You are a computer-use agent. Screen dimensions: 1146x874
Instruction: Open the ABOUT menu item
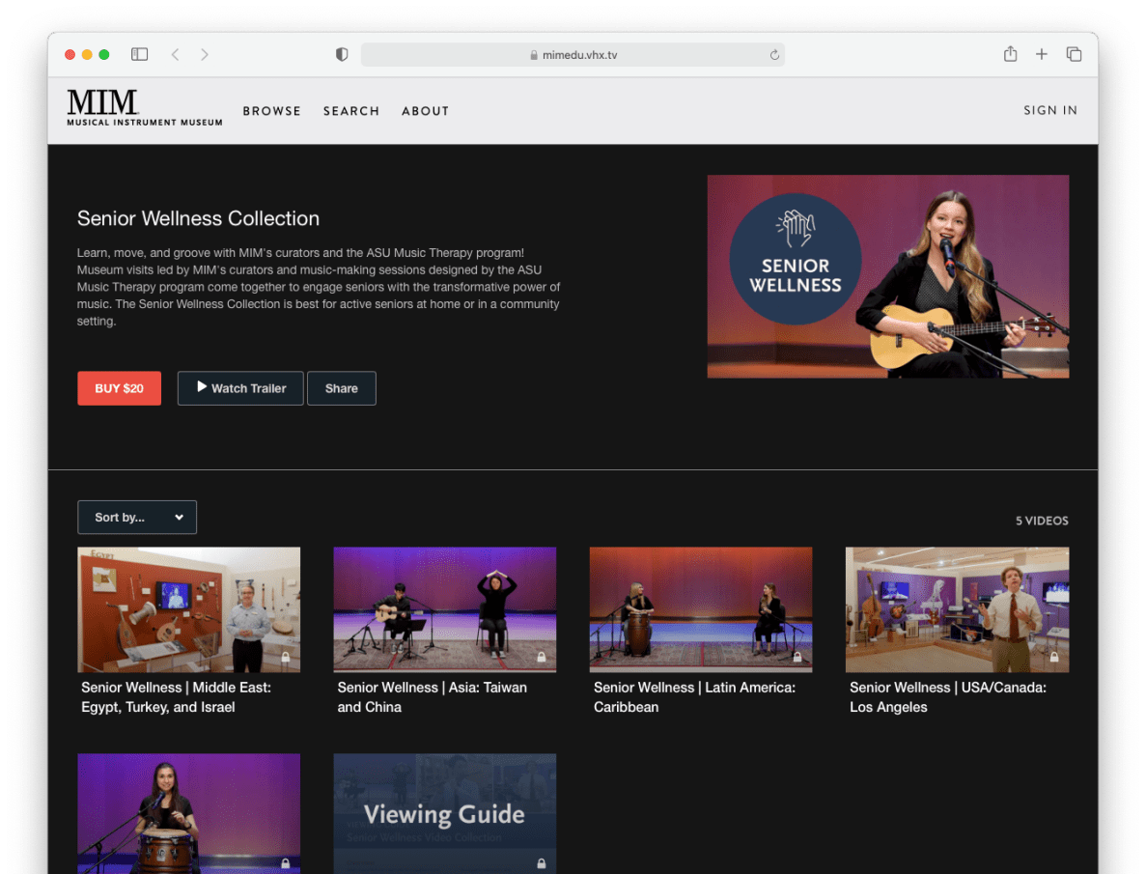click(426, 111)
